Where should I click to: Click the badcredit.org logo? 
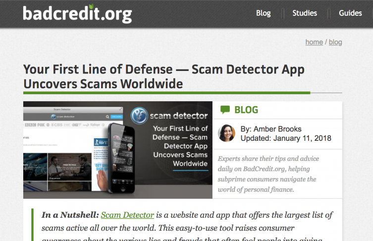click(77, 13)
